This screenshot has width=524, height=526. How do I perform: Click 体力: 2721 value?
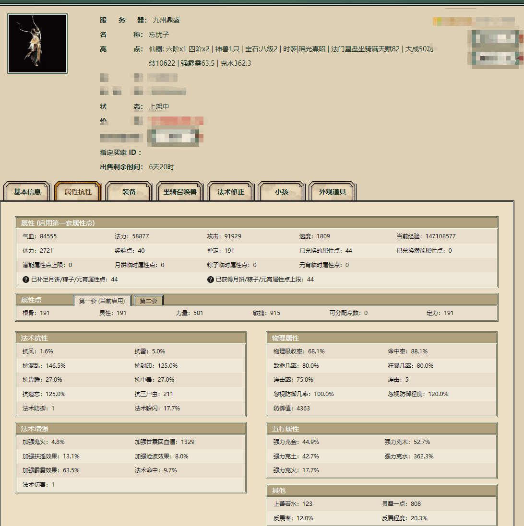pyautogui.click(x=37, y=251)
